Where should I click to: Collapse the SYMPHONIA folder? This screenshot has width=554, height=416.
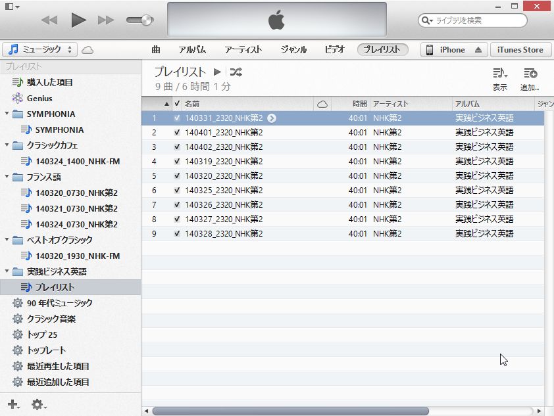(x=7, y=114)
